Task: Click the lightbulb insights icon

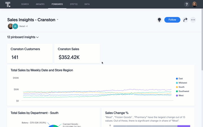Action: [159, 20]
